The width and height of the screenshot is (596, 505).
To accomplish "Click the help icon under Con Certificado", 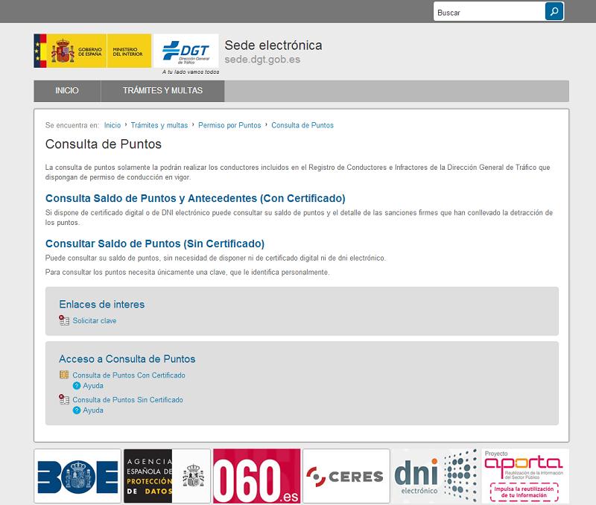I will tap(77, 386).
